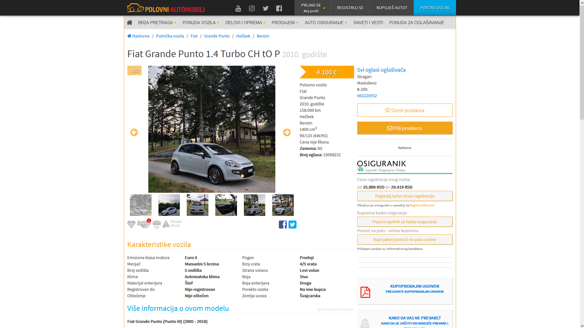This screenshot has height=328, width=584.
Task: Click the Oceni prodavca button
Action: [x=405, y=110]
